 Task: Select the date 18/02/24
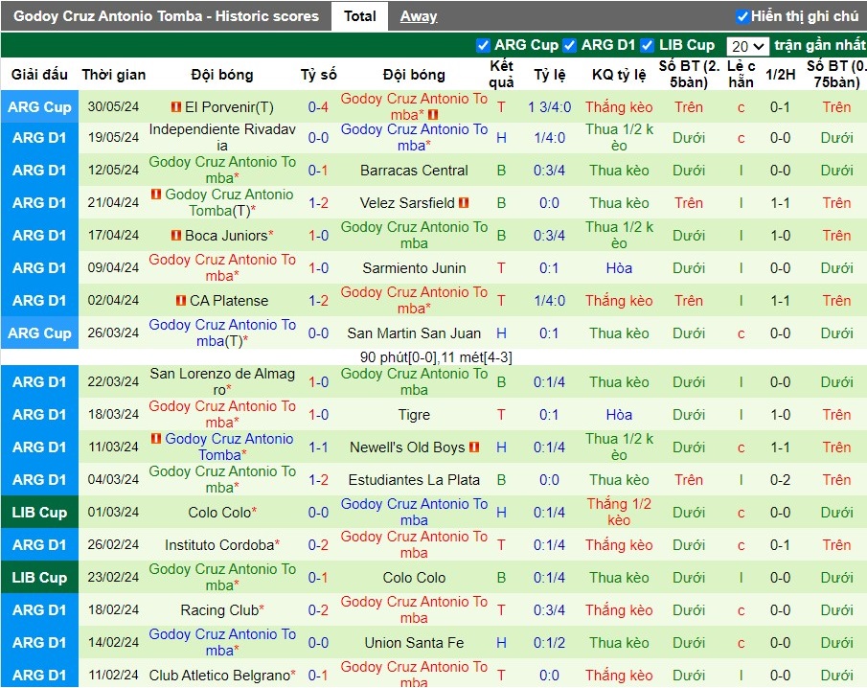click(x=113, y=609)
